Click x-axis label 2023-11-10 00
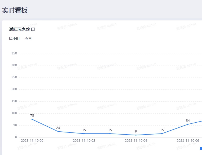 32,141
